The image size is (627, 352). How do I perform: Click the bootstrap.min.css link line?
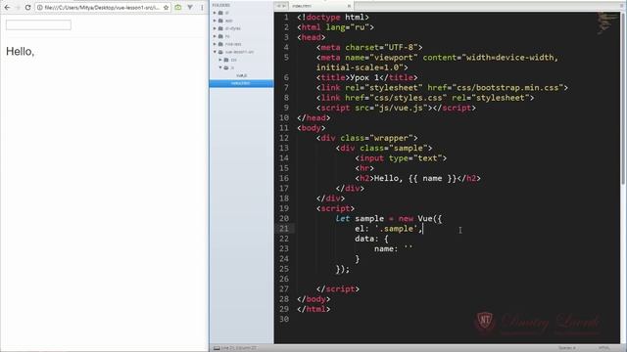(x=442, y=87)
